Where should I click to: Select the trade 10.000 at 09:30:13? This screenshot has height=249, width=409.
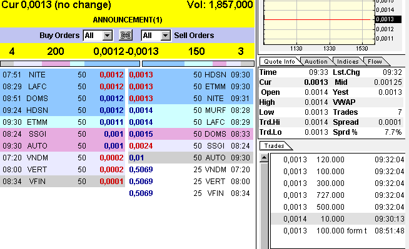[338, 219]
